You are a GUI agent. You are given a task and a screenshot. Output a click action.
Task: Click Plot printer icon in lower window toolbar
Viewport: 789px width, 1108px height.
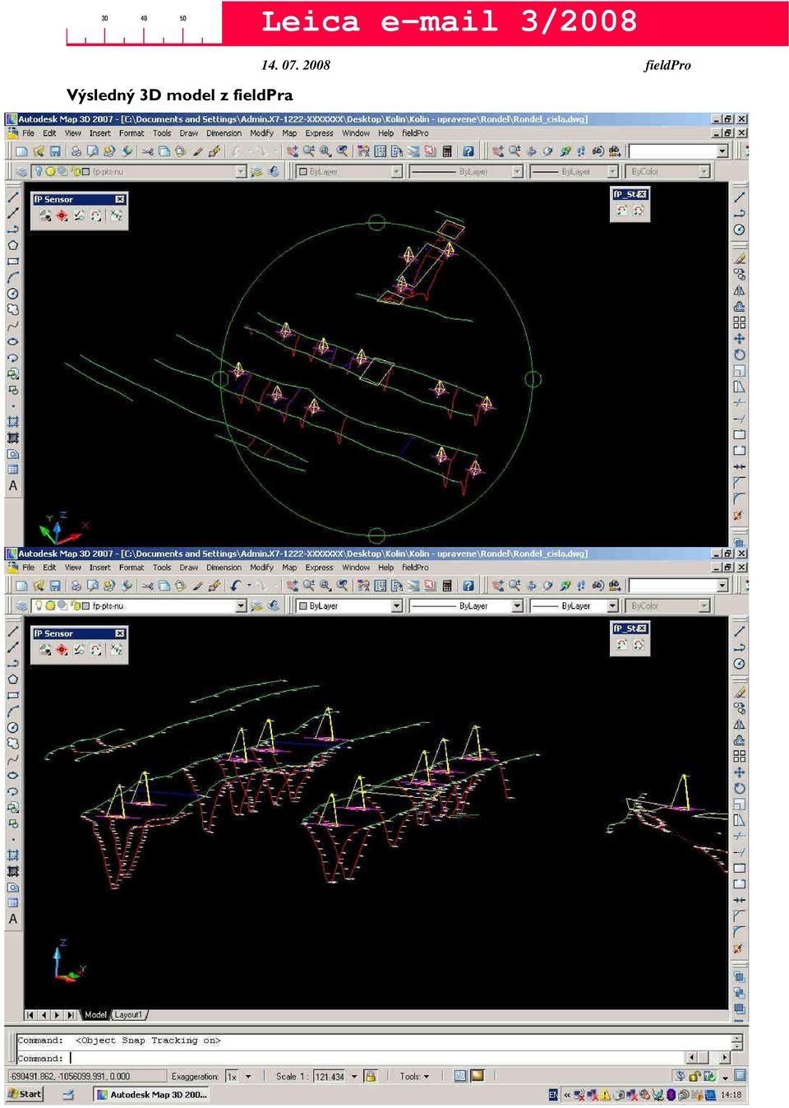pyautogui.click(x=76, y=586)
